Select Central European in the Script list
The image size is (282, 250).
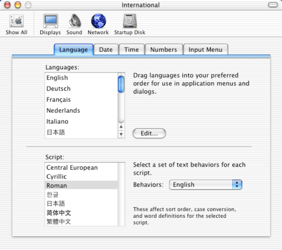tap(81, 167)
